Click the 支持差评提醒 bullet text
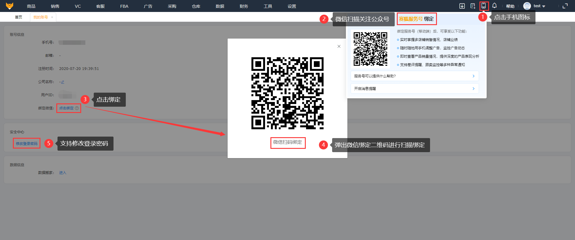 click(x=432, y=65)
